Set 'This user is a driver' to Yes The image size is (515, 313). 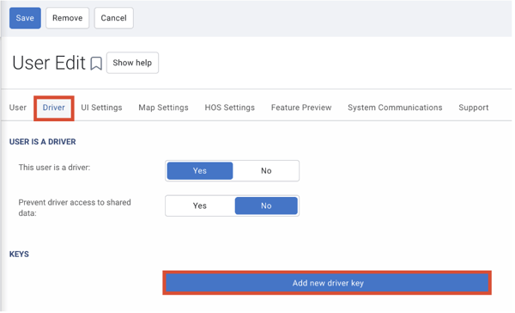click(x=200, y=171)
